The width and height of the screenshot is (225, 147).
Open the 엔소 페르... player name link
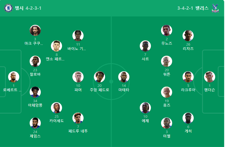(55, 59)
